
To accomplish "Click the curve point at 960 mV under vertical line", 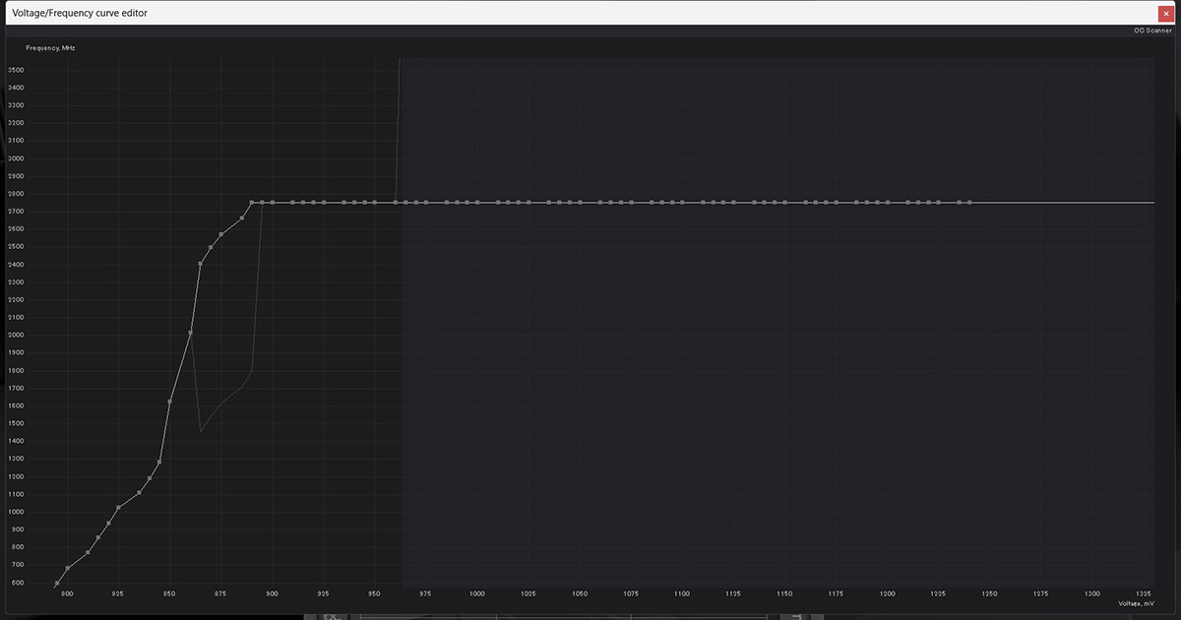I will click(396, 203).
